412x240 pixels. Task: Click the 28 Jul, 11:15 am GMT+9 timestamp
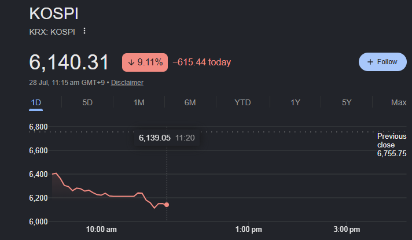(x=67, y=83)
